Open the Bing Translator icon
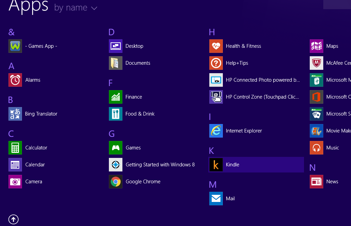Image resolution: width=351 pixels, height=226 pixels. (x=15, y=114)
